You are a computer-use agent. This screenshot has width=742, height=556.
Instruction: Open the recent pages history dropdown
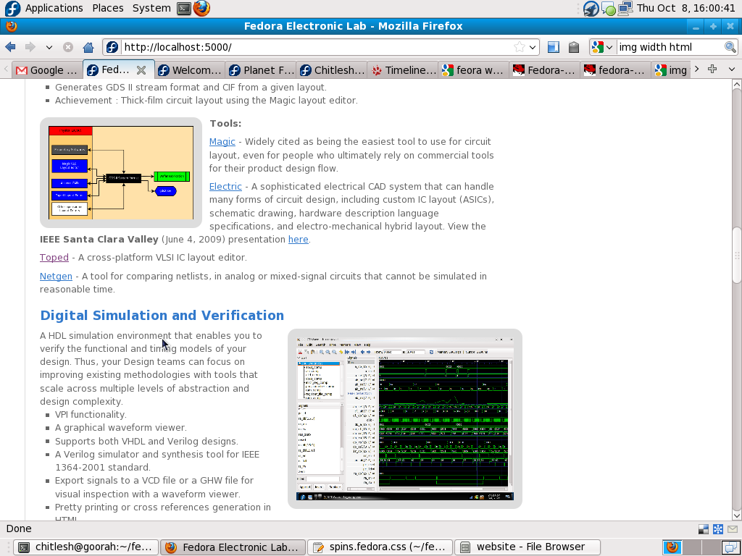click(x=49, y=47)
